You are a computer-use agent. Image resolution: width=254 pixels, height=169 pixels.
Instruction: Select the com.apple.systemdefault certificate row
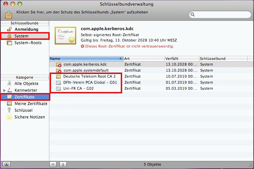click(151, 70)
